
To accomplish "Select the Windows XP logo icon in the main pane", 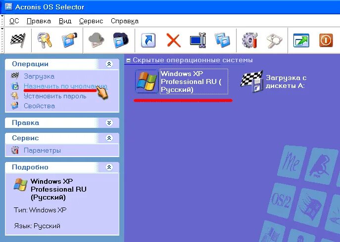I will coord(147,81).
